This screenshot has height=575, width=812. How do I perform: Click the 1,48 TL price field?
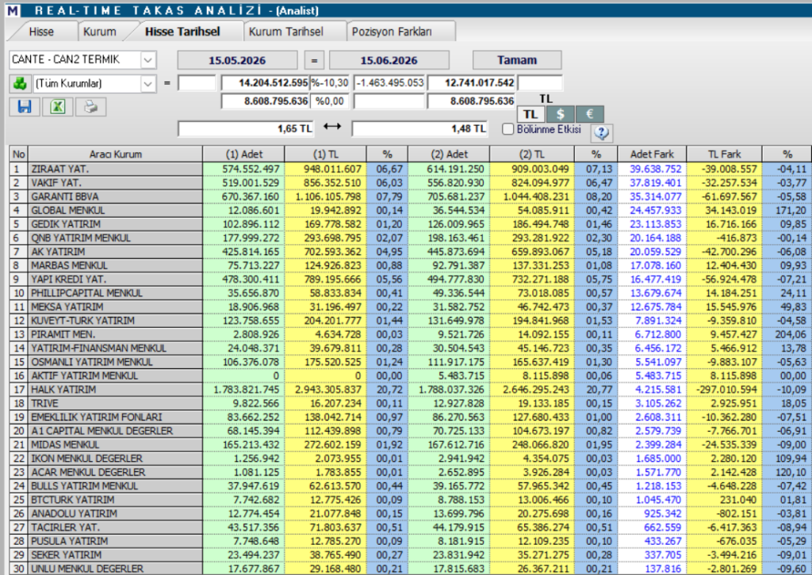coord(419,129)
